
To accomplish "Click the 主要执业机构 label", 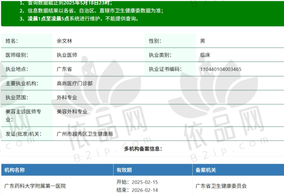I will tap(22, 83).
